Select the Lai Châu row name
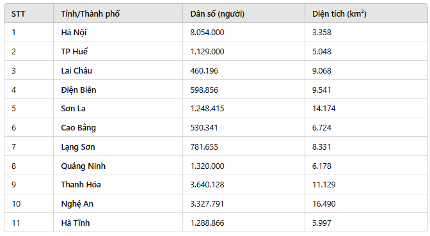This screenshot has height=236, width=430. click(x=77, y=71)
